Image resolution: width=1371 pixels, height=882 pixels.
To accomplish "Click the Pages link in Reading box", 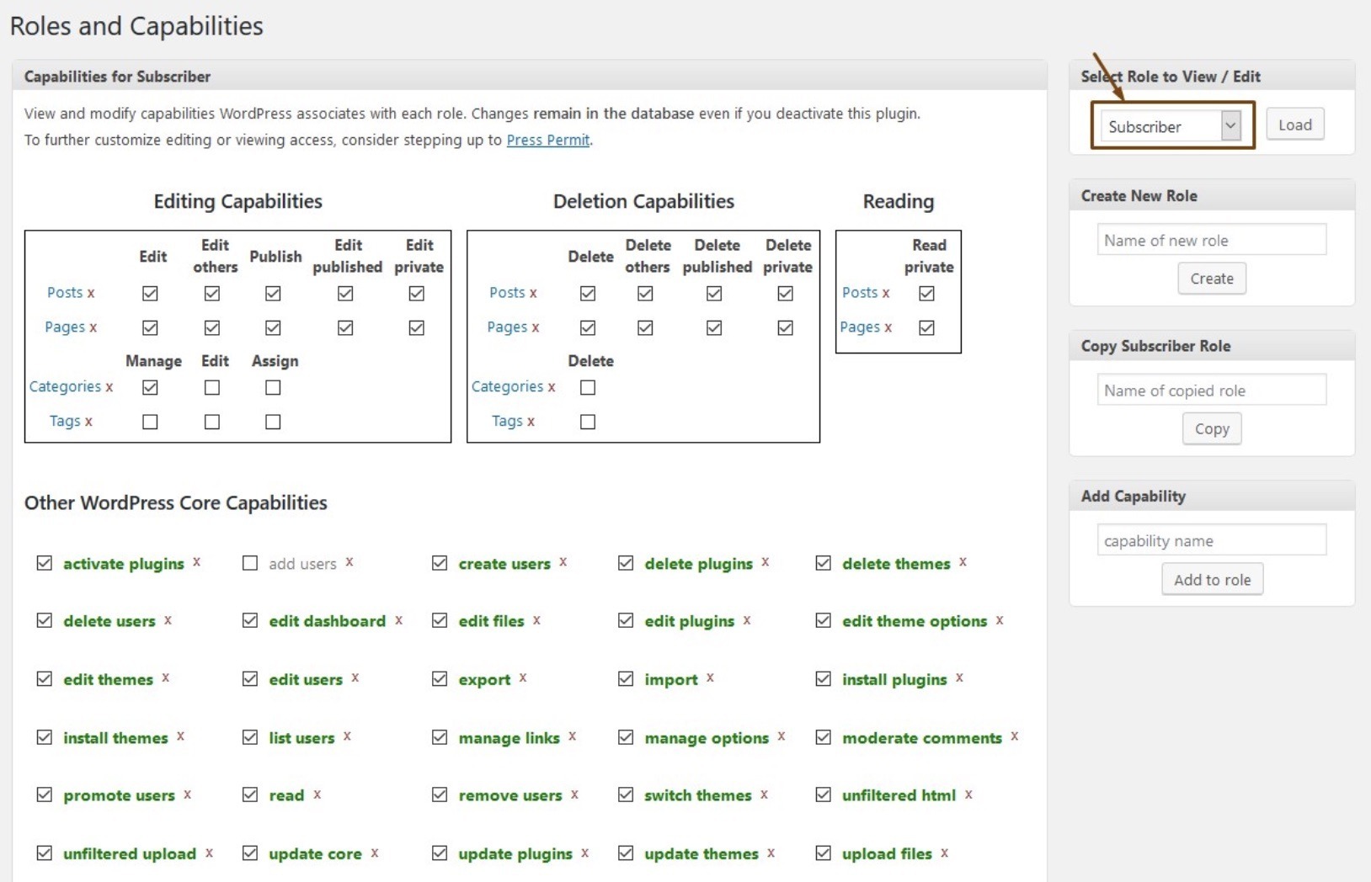I will (860, 327).
